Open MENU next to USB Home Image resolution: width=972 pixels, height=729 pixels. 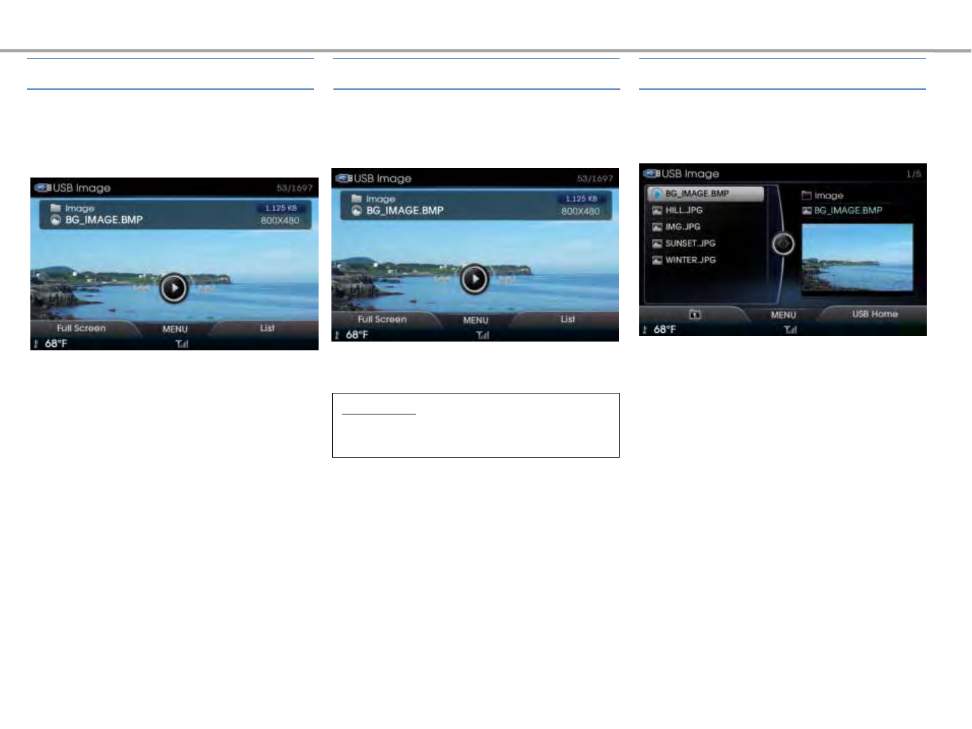783,315
